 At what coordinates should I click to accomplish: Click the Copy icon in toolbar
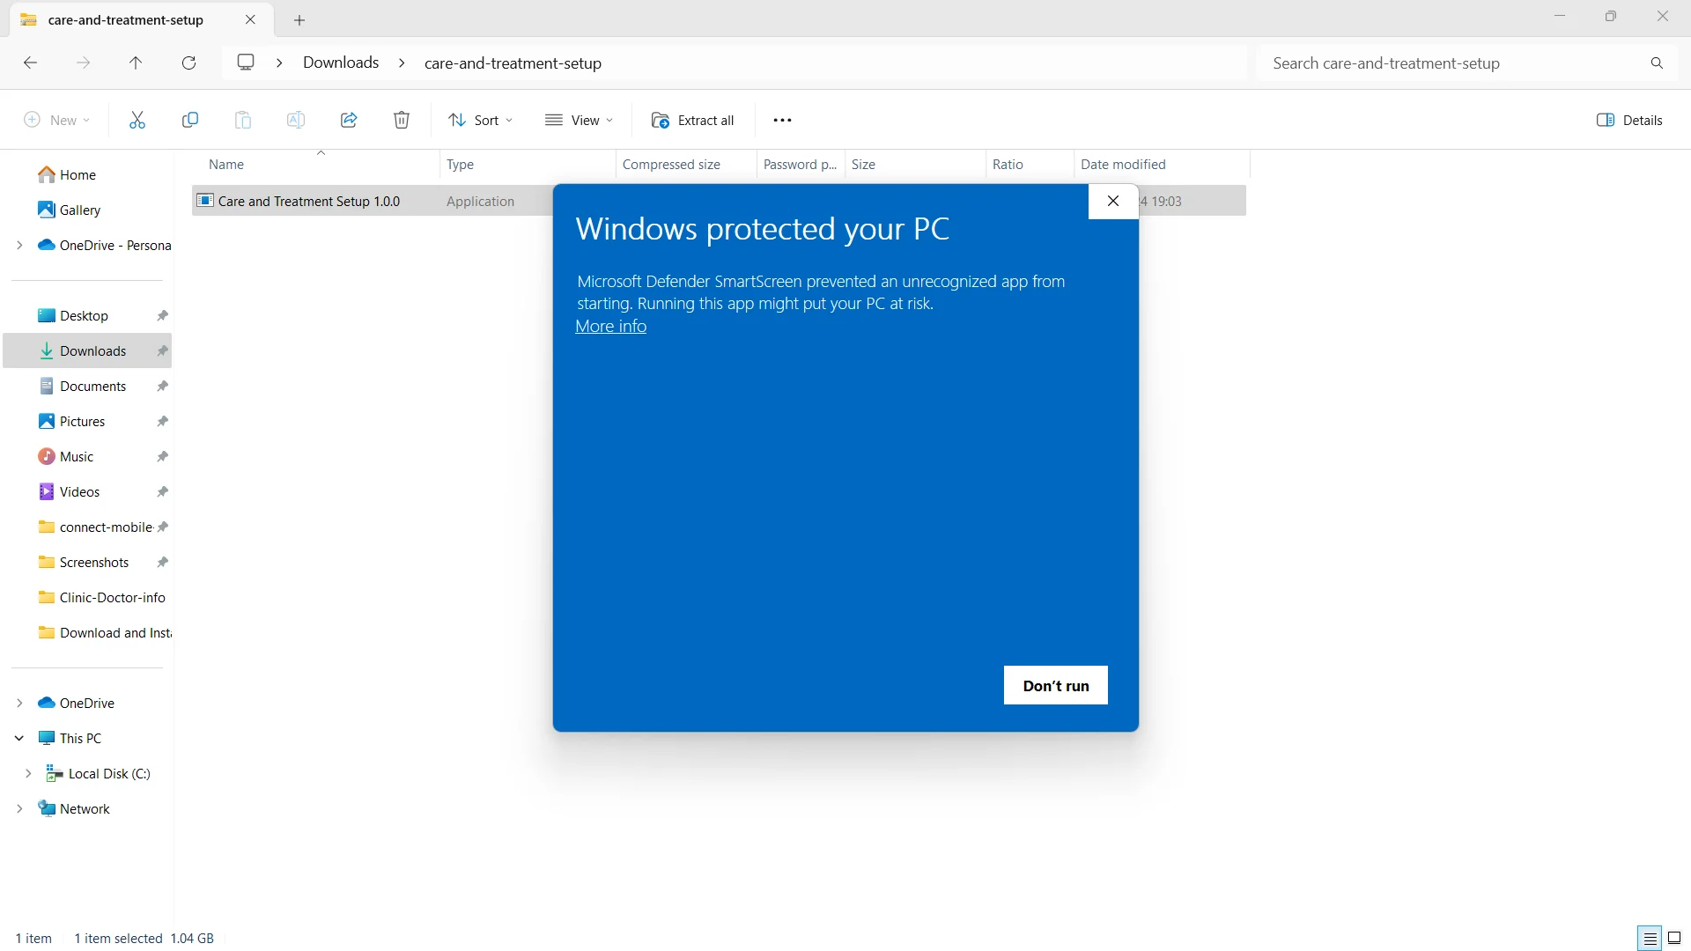[189, 120]
